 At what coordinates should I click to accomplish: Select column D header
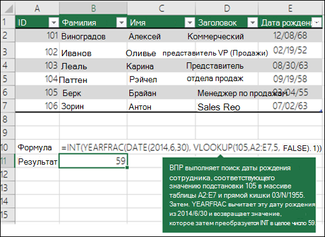227,8
